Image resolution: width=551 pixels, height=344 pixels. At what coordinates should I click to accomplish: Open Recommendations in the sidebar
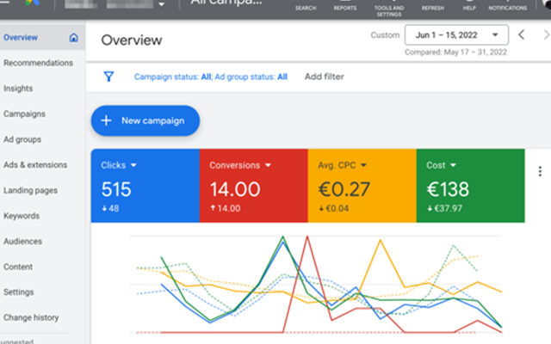[38, 63]
